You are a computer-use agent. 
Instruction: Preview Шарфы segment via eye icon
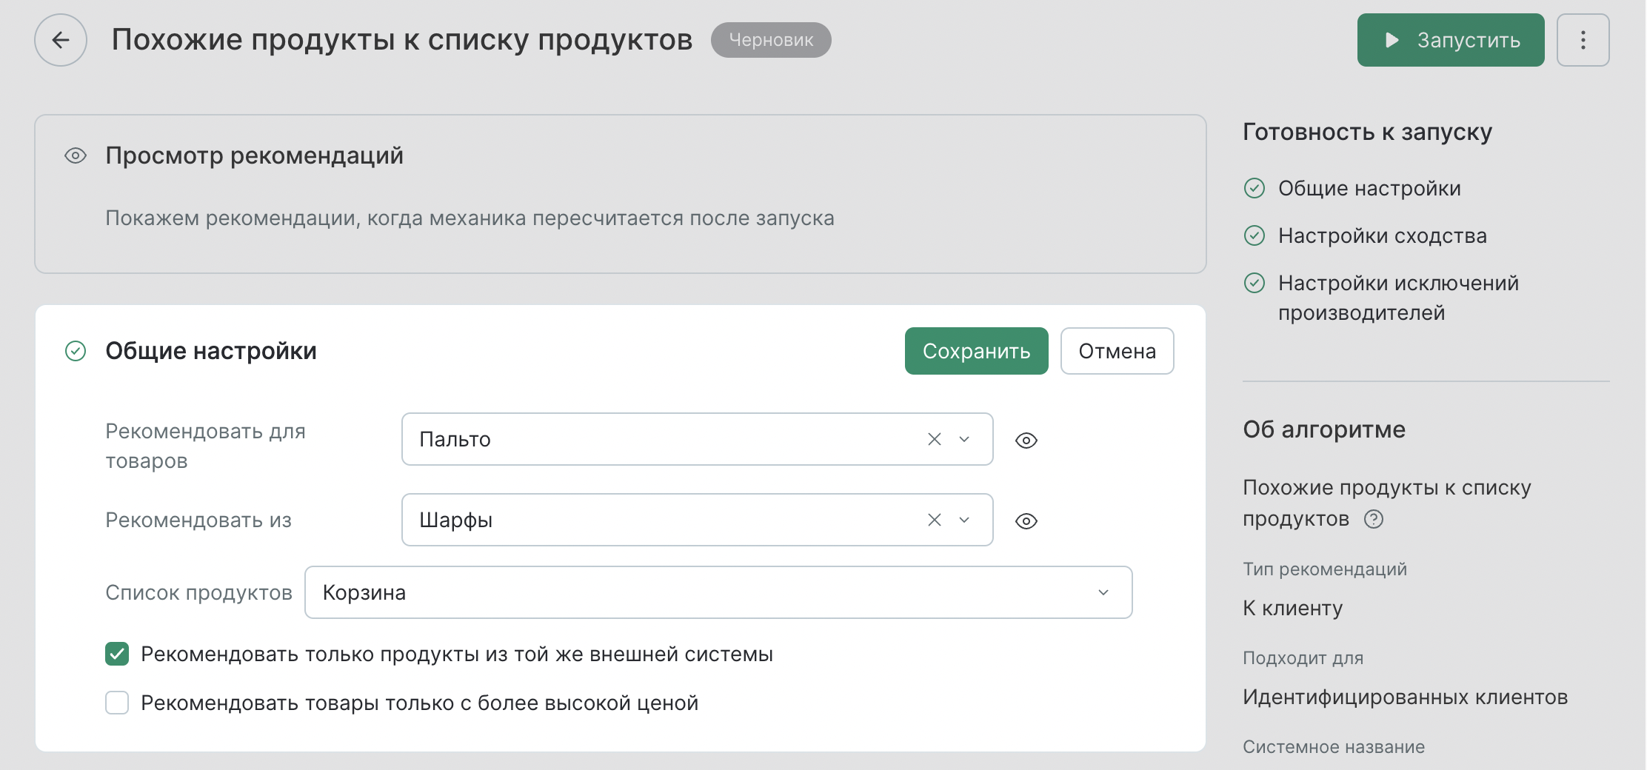click(1026, 521)
